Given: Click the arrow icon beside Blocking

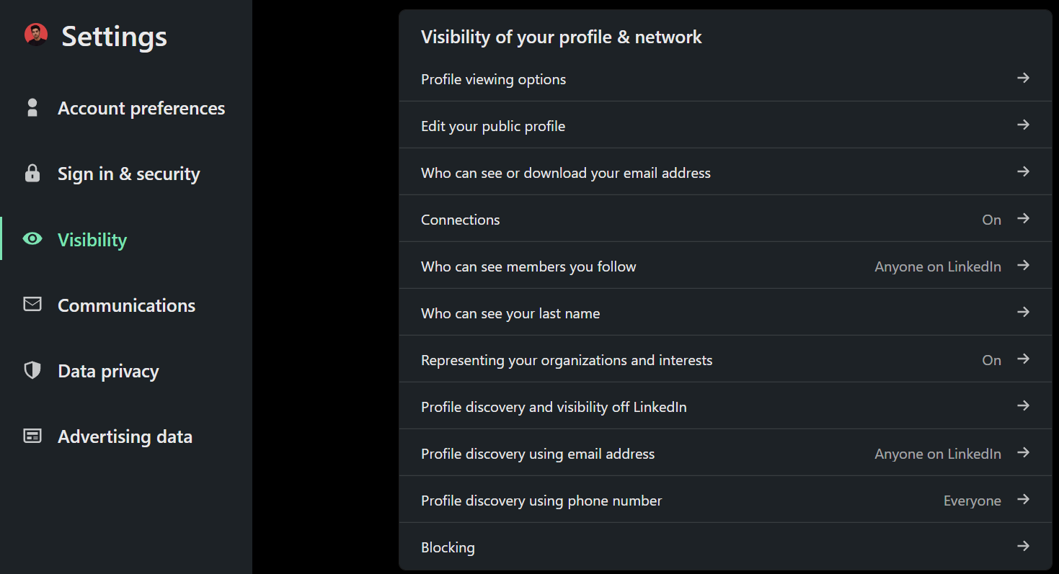Looking at the screenshot, I should point(1023,547).
